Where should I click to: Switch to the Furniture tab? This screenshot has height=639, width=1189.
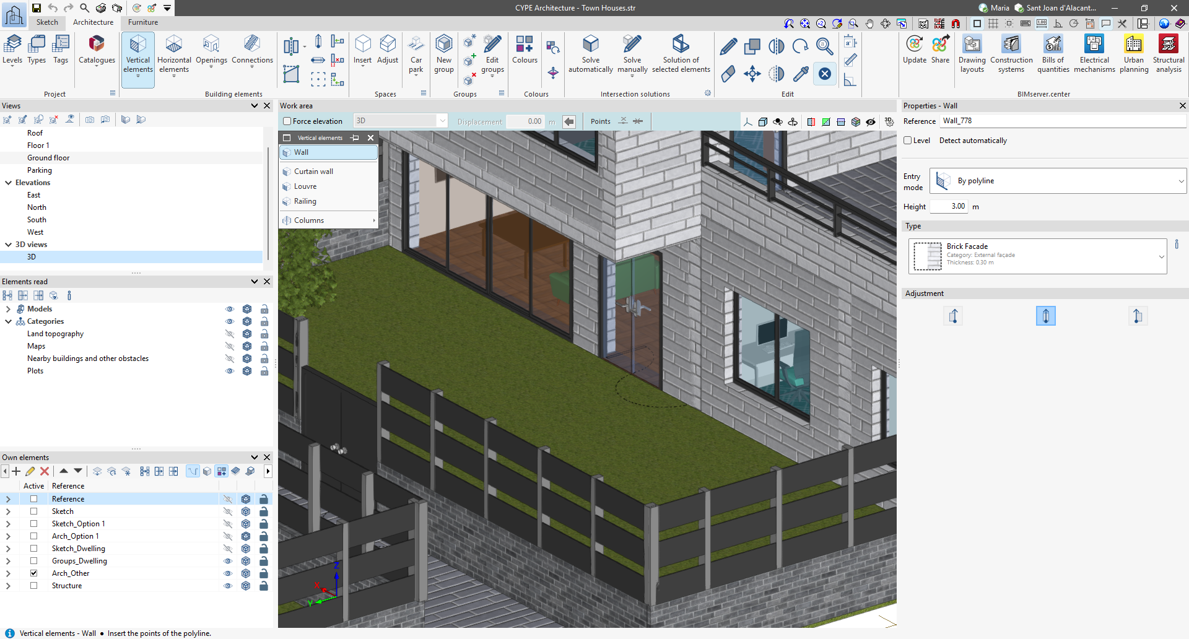tap(143, 22)
